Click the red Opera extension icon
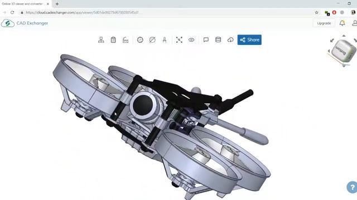This screenshot has height=200, width=357. 334,12
